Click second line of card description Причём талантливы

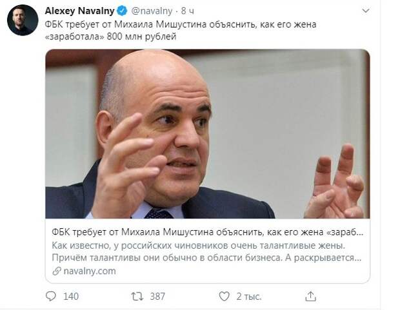pos(206,258)
